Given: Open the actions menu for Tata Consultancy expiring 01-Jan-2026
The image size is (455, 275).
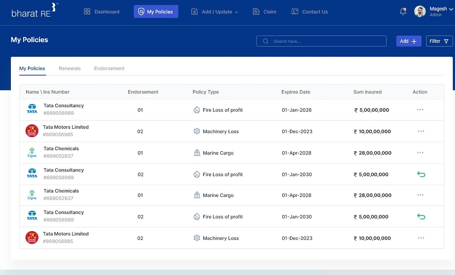Looking at the screenshot, I should click(420, 110).
